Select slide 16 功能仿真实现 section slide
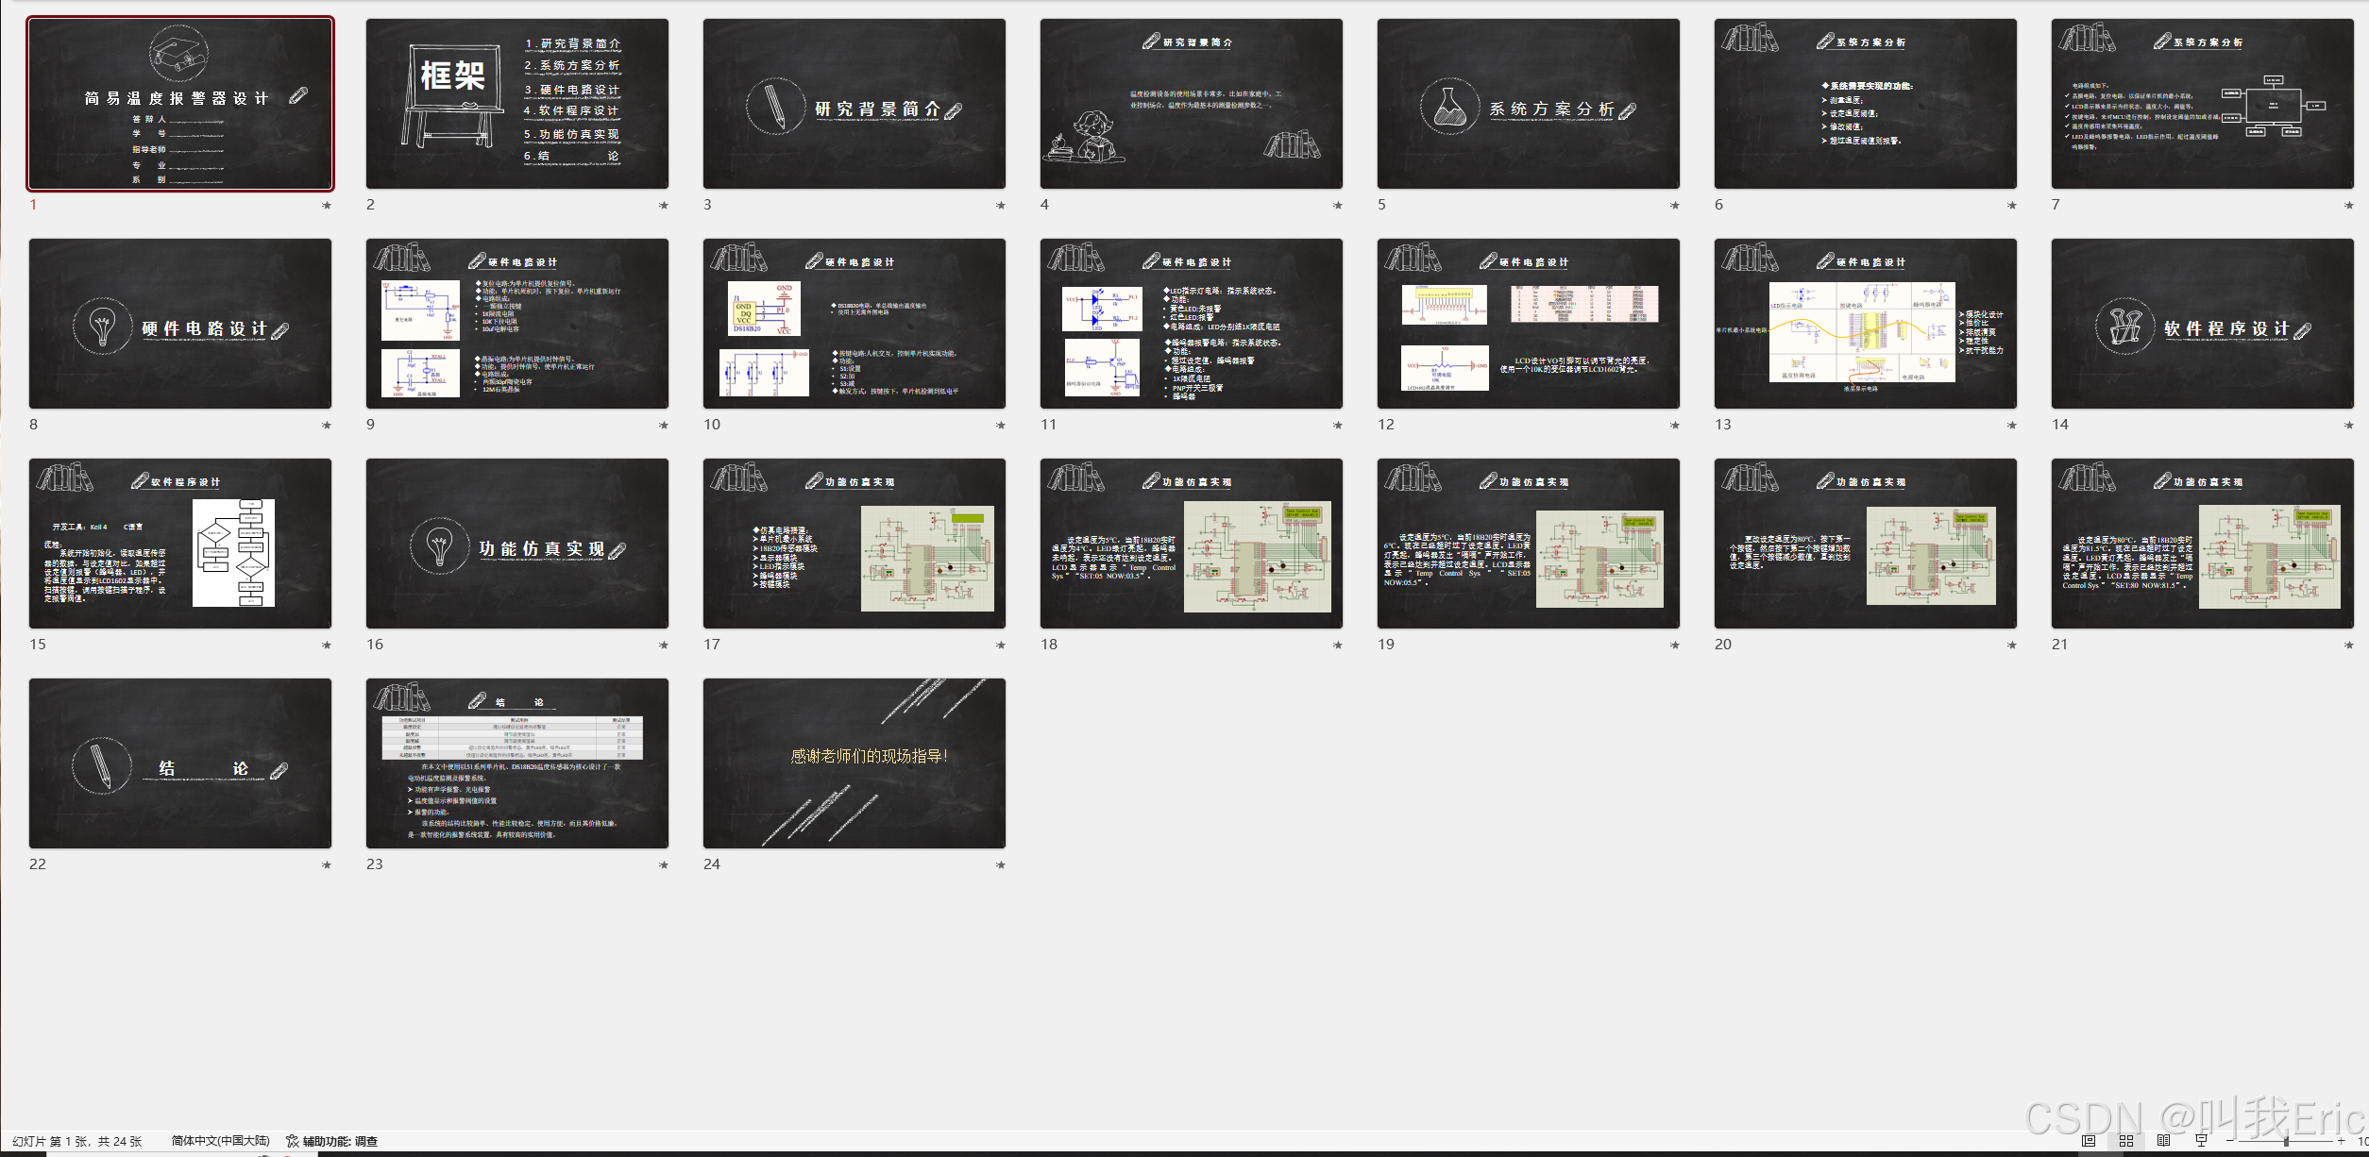 click(516, 544)
